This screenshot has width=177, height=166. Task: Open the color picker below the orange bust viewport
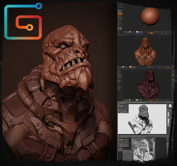[130, 67]
